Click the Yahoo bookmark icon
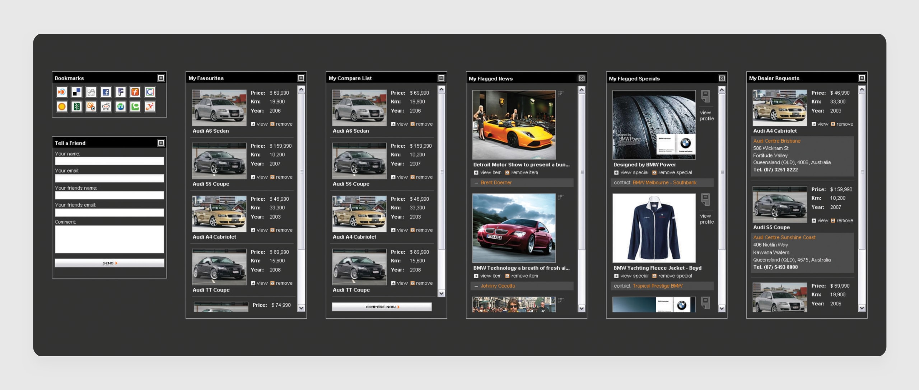Image resolution: width=919 pixels, height=390 pixels. coord(150,106)
